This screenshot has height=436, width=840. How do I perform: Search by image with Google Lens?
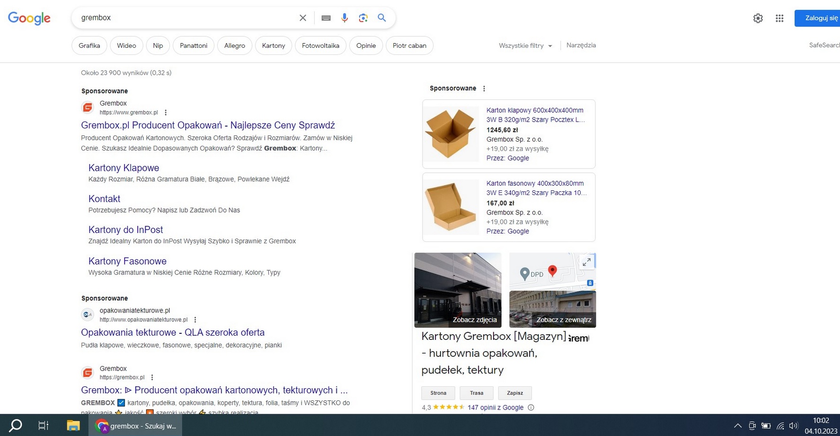click(x=363, y=18)
